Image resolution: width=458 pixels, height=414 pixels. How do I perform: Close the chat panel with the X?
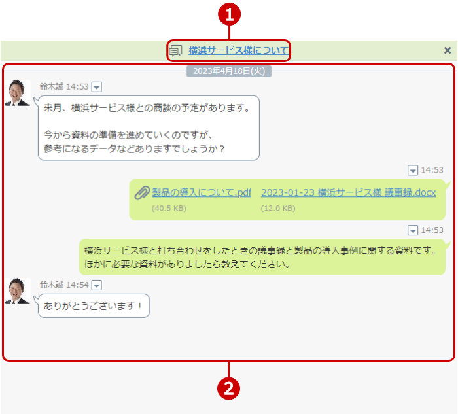point(447,50)
